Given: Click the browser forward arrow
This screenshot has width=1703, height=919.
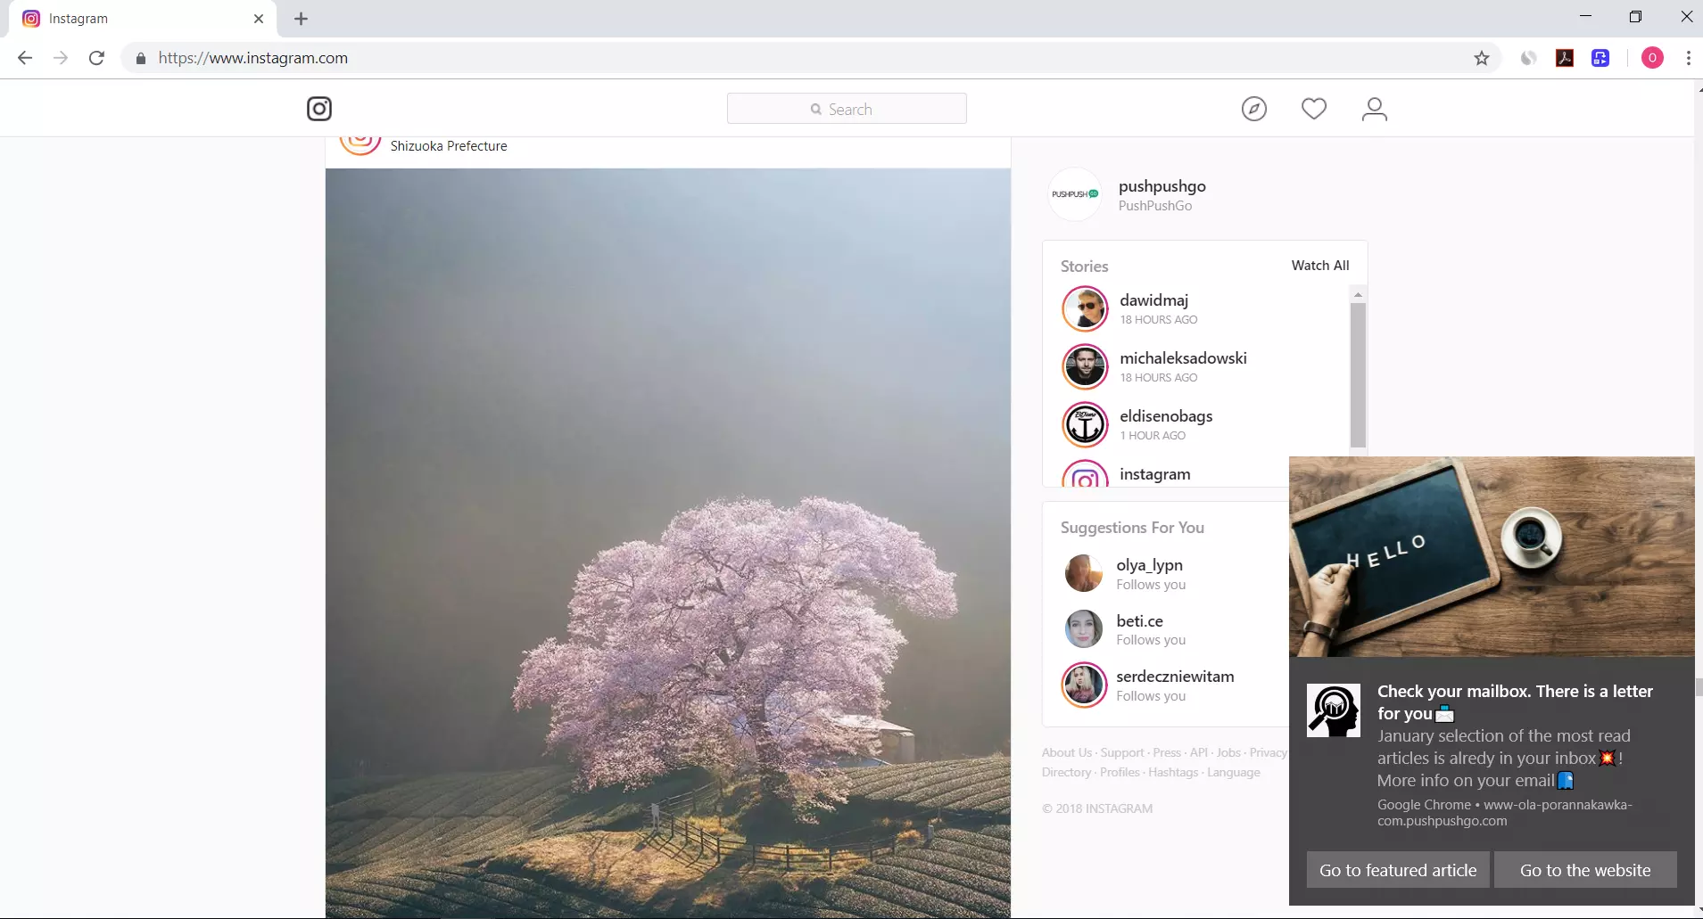Looking at the screenshot, I should click(x=61, y=58).
